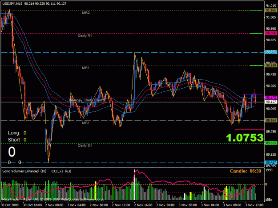Click the 91.085 price scale value
This screenshot has width=278, height=208.
click(x=271, y=17)
